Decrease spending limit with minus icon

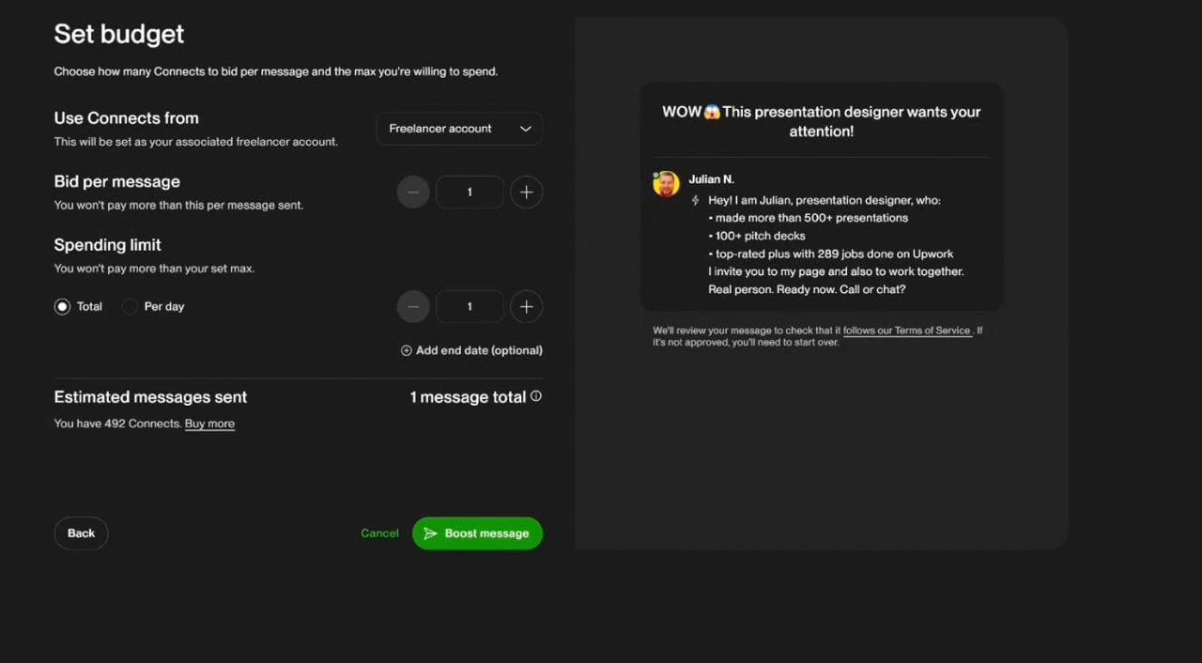pyautogui.click(x=413, y=307)
